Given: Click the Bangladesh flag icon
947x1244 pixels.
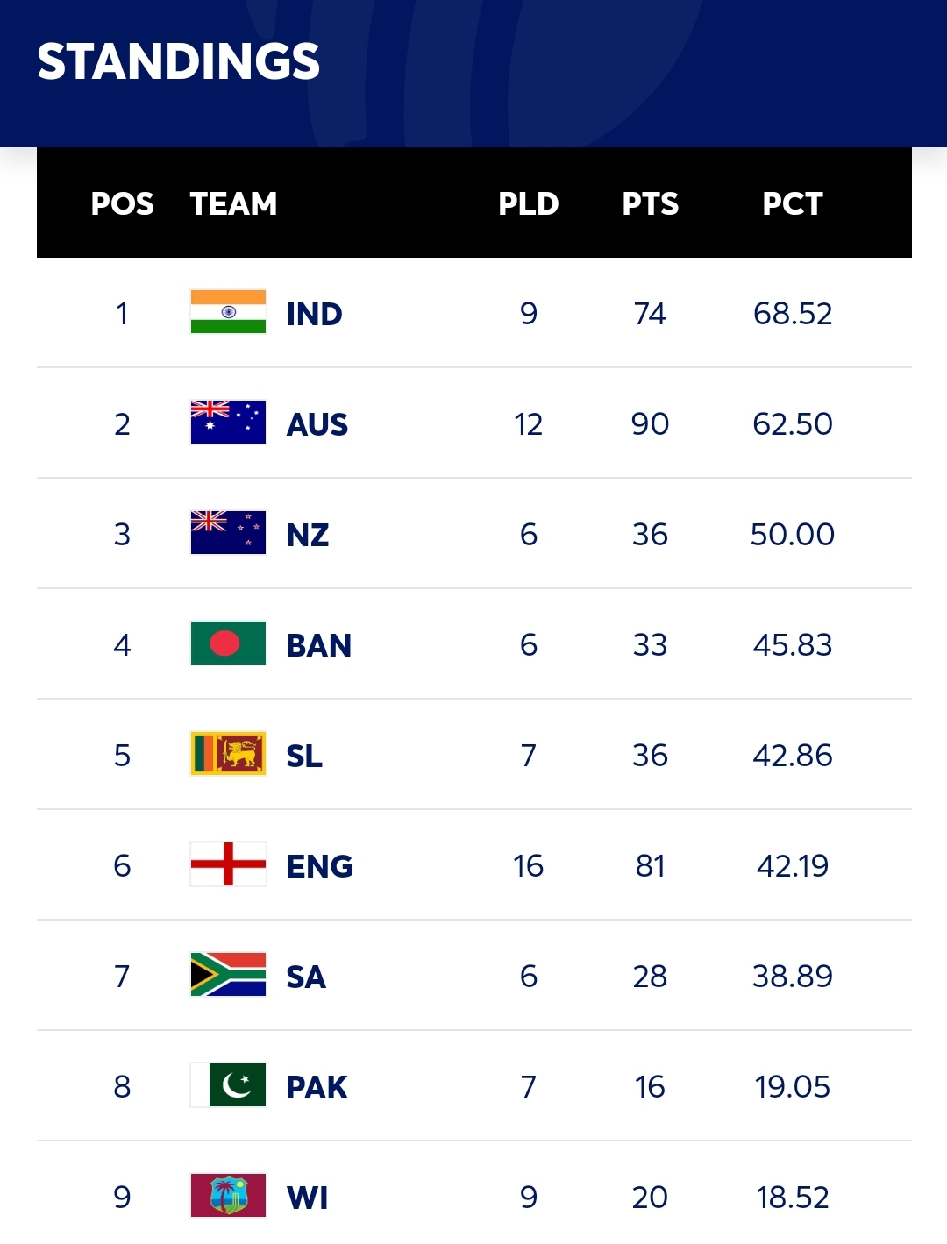Looking at the screenshot, I should [x=228, y=643].
